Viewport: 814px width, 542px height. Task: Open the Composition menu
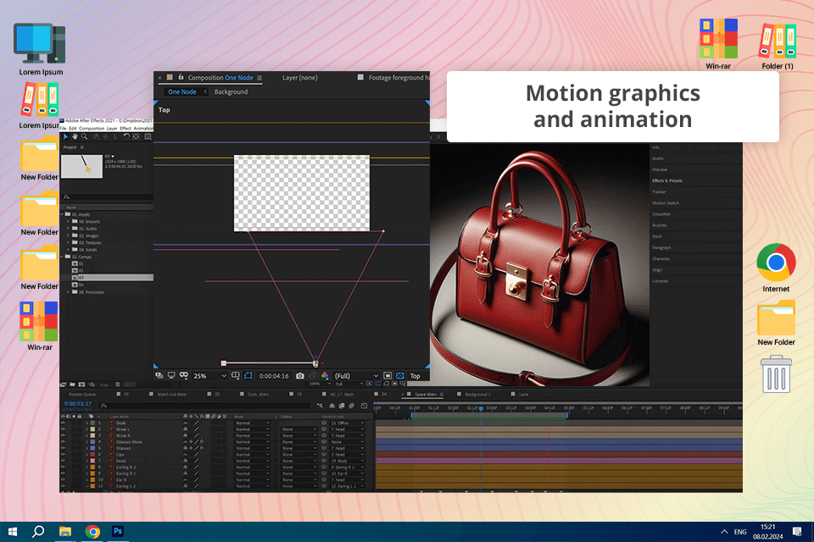point(92,128)
